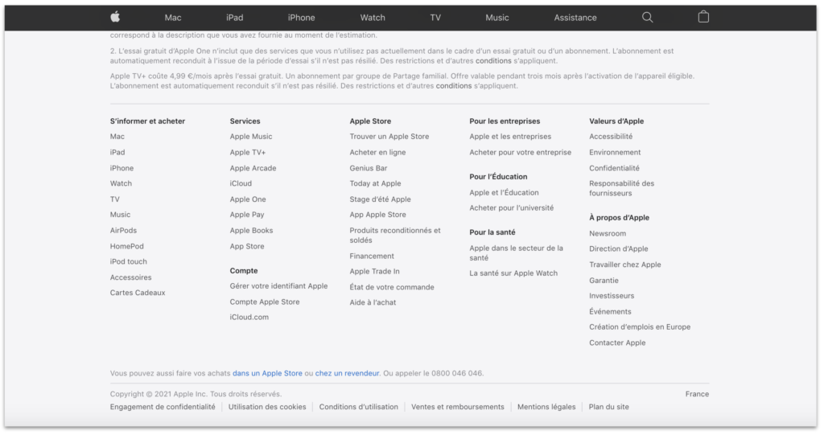This screenshot has height=435, width=824.
Task: Select iPhone in the top navigation
Action: [301, 18]
